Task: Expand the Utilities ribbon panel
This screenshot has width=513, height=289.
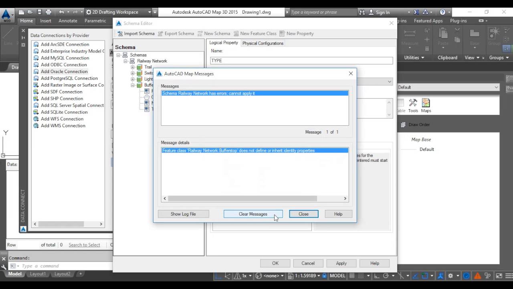Action: point(414,57)
